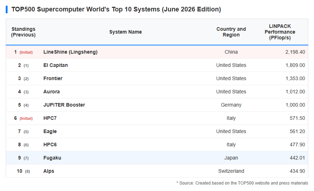Image resolution: width=314 pixels, height=191 pixels.
Task: Select the 'Fugaku' system name
Action: click(52, 158)
